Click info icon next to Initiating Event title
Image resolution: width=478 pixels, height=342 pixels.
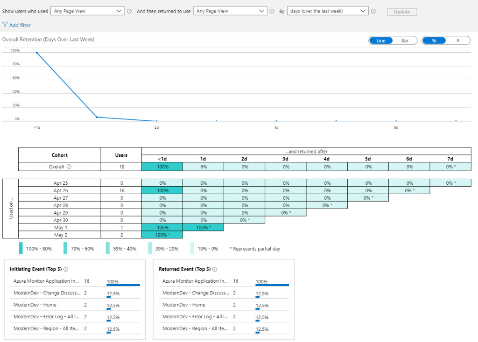tap(66, 269)
